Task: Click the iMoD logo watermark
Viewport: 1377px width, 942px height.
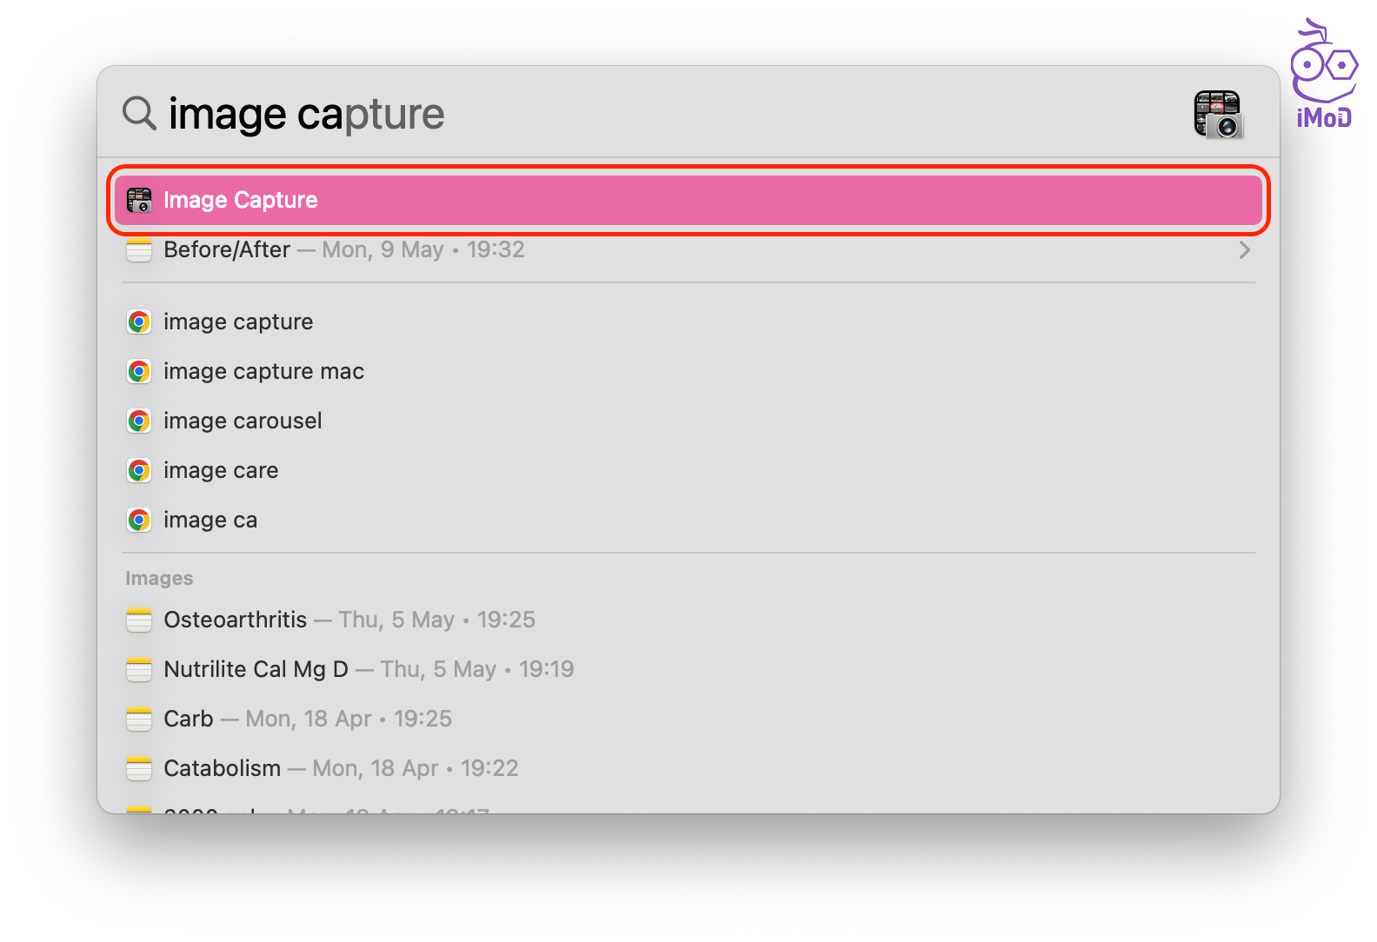Action: 1323,76
